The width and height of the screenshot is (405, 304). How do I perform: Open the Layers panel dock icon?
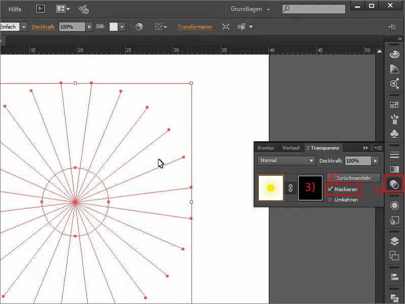pos(394,241)
